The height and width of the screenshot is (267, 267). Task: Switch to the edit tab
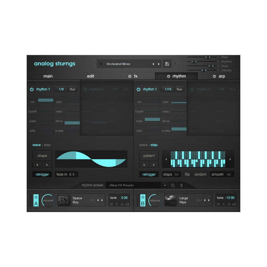pos(91,76)
